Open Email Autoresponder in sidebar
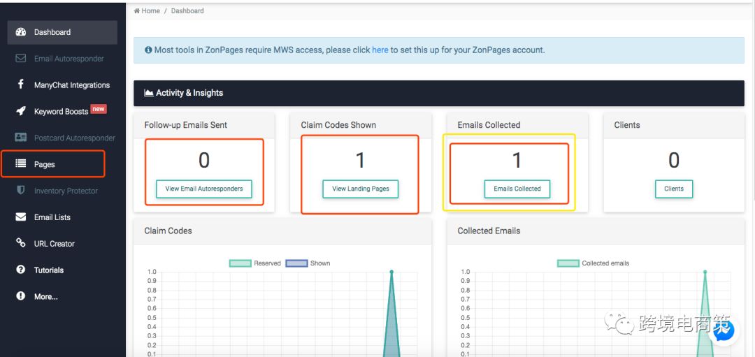Viewport: 755px width, 357px height. click(x=69, y=59)
